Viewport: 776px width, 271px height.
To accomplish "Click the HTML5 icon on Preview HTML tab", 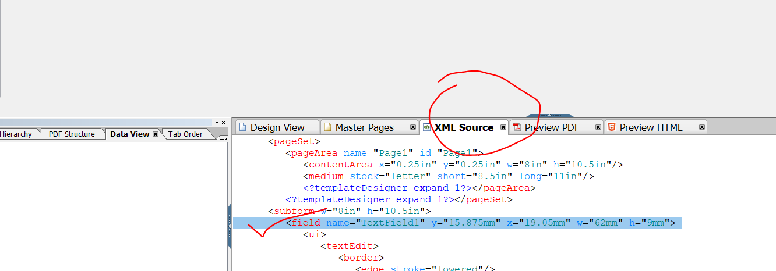I will coord(612,127).
